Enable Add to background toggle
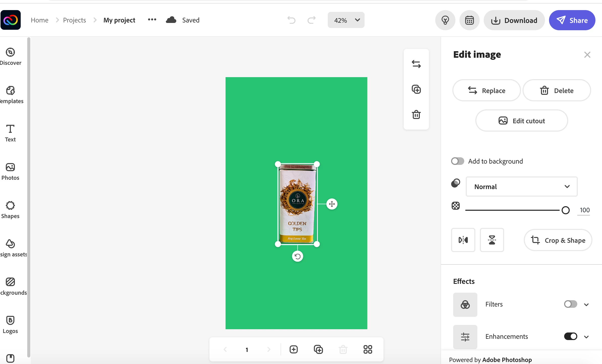Image resolution: width=602 pixels, height=364 pixels. [457, 161]
